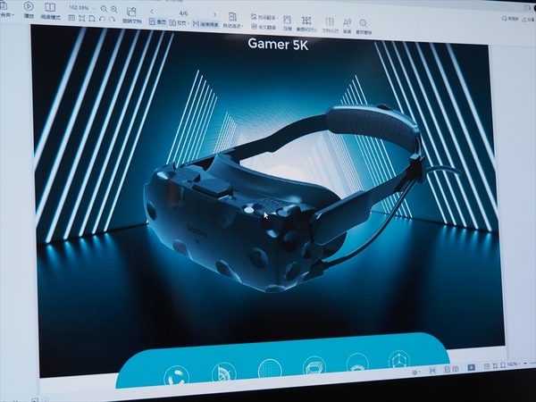Open the 阅读模式 reading mode
Viewport: 536px width, 402px height.
tap(50, 11)
